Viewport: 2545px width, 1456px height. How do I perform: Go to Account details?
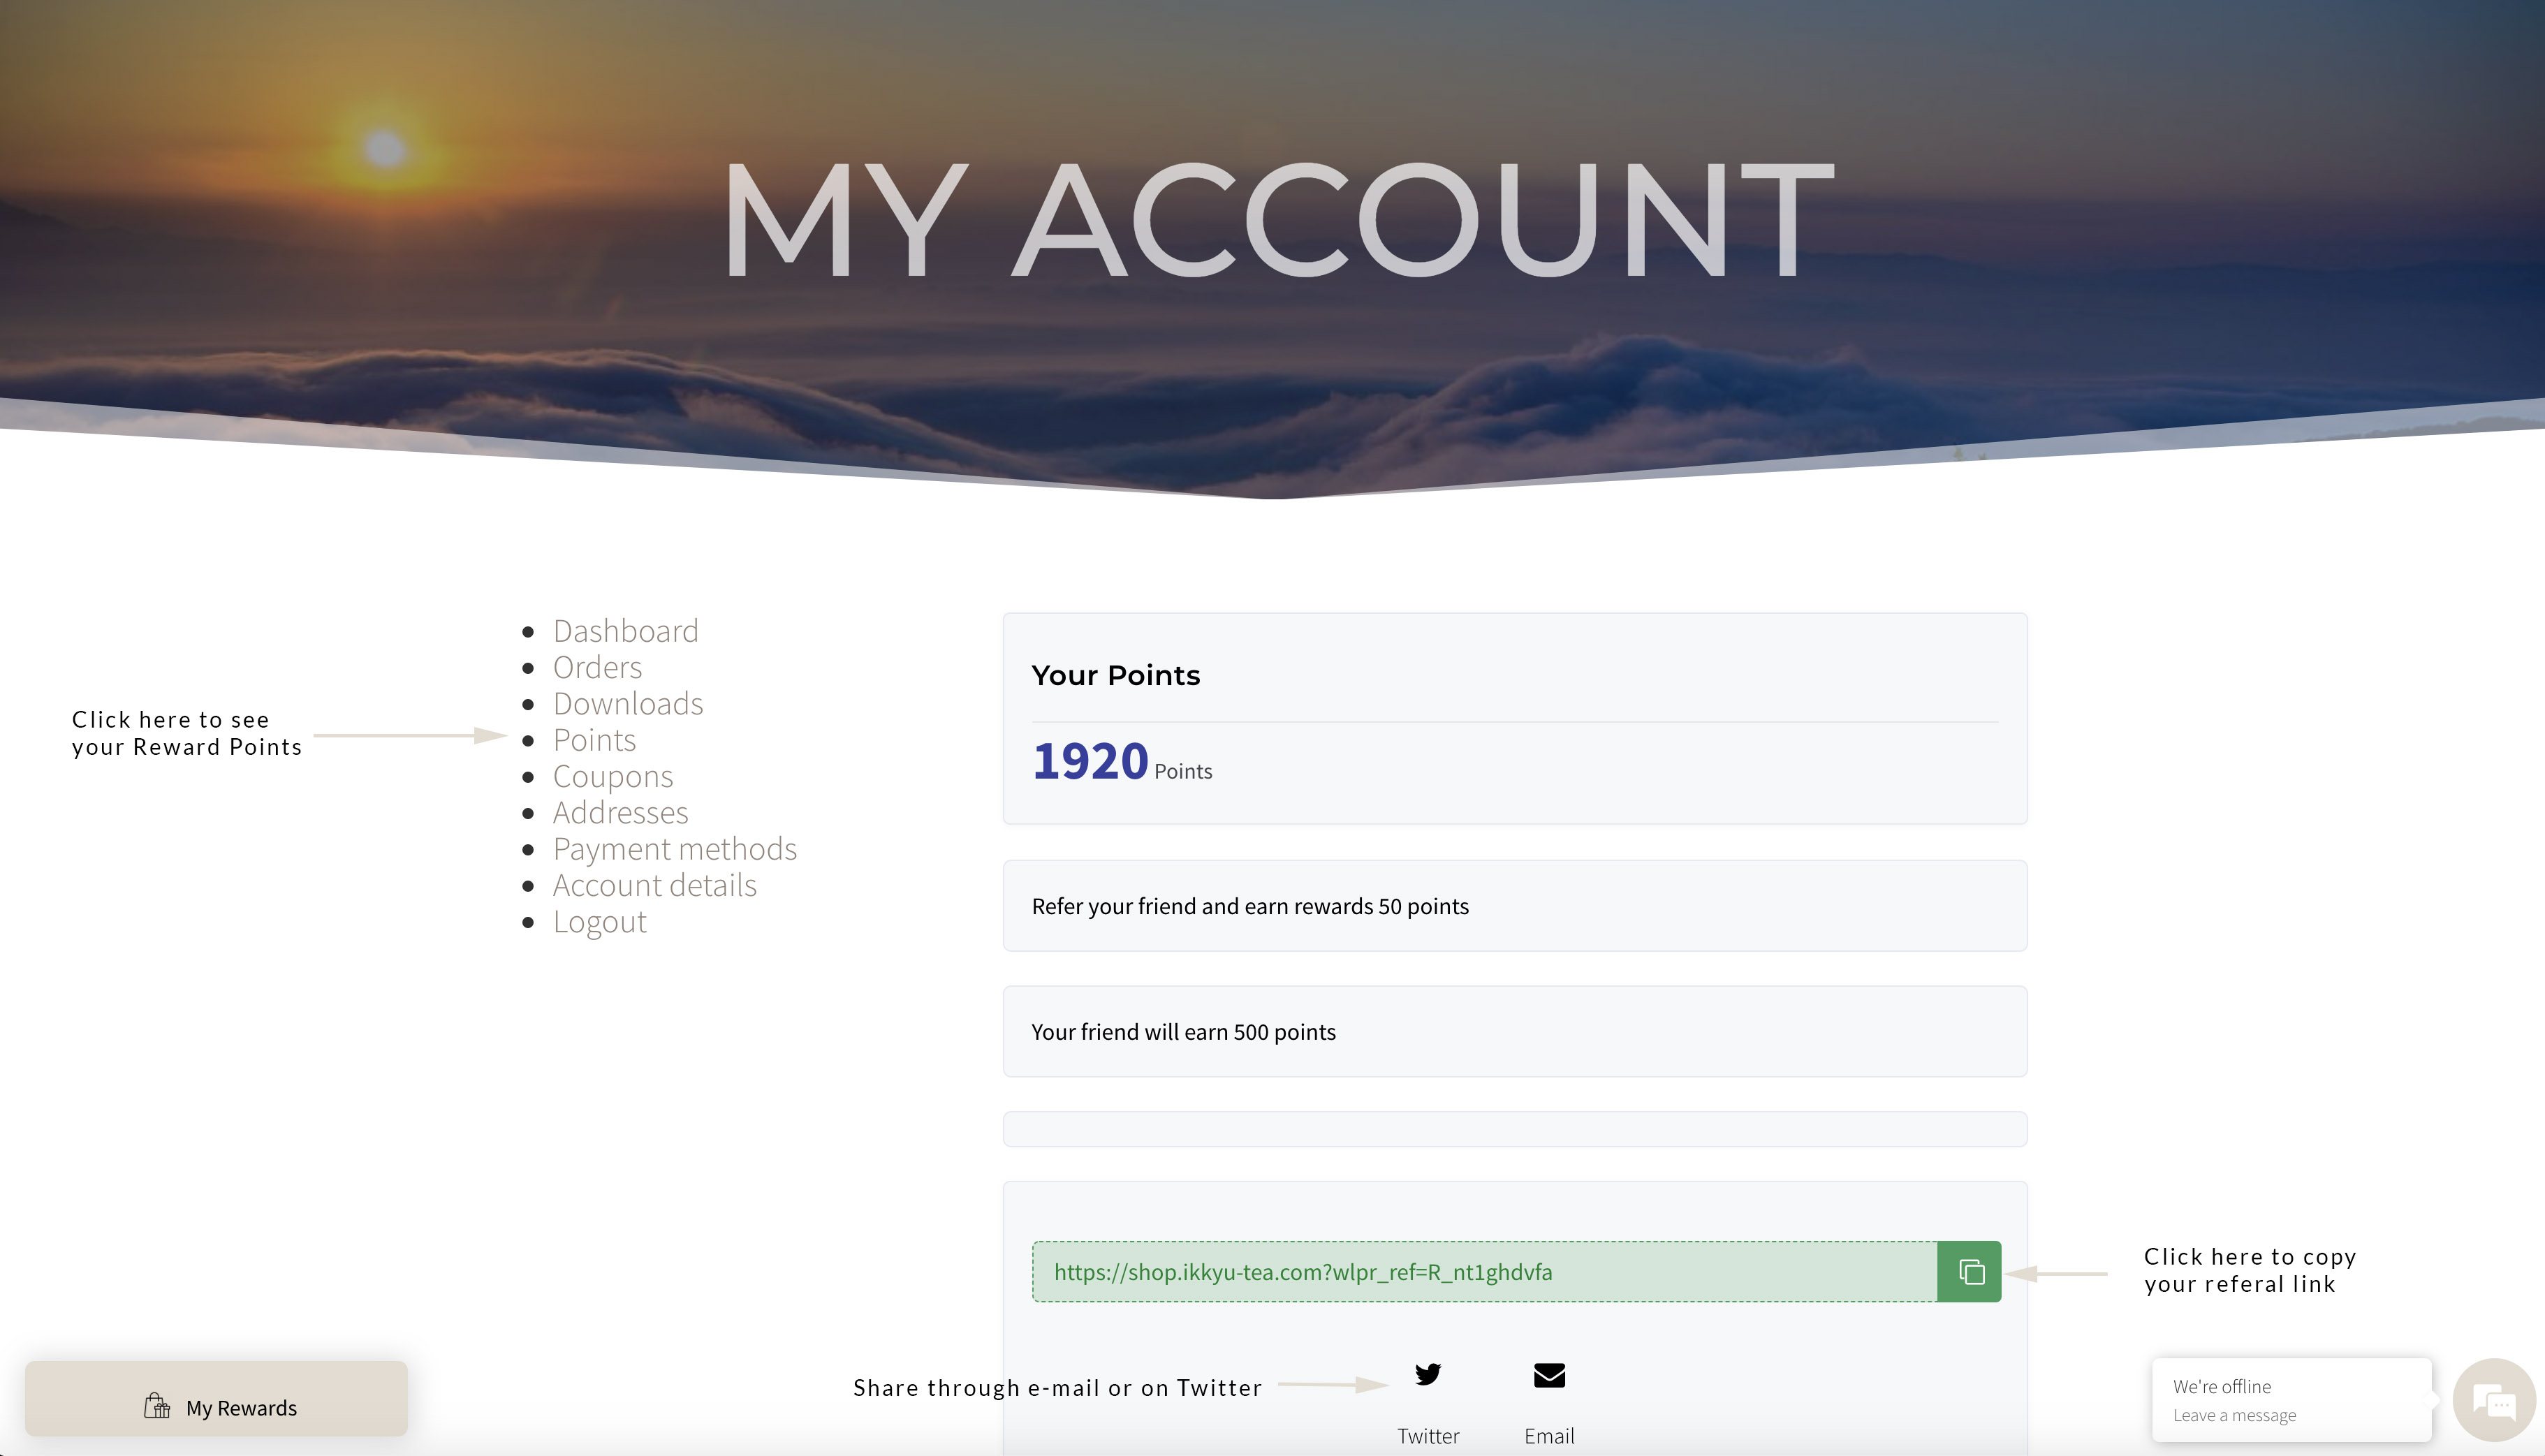tap(654, 885)
